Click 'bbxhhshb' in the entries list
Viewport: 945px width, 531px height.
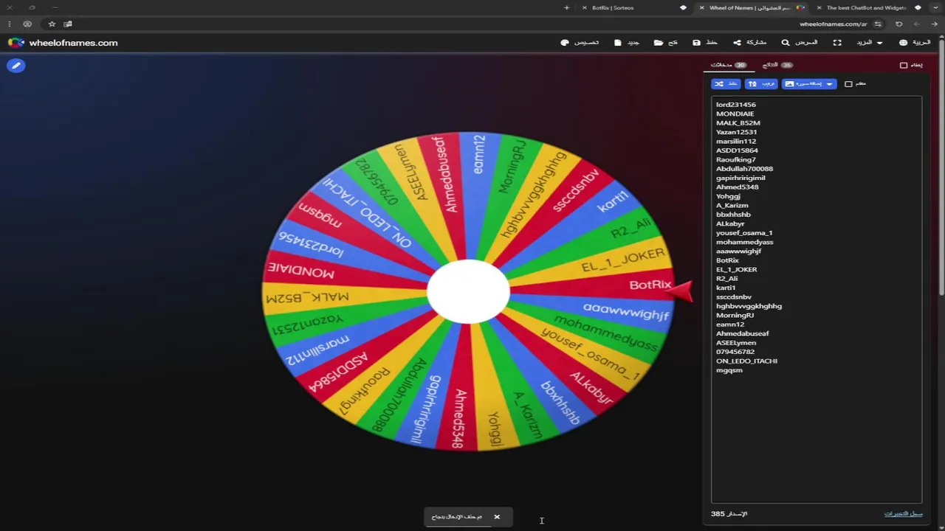click(x=733, y=215)
